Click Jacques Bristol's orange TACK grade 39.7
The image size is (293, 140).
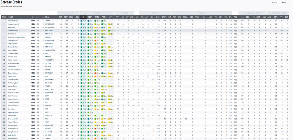(x=97, y=40)
